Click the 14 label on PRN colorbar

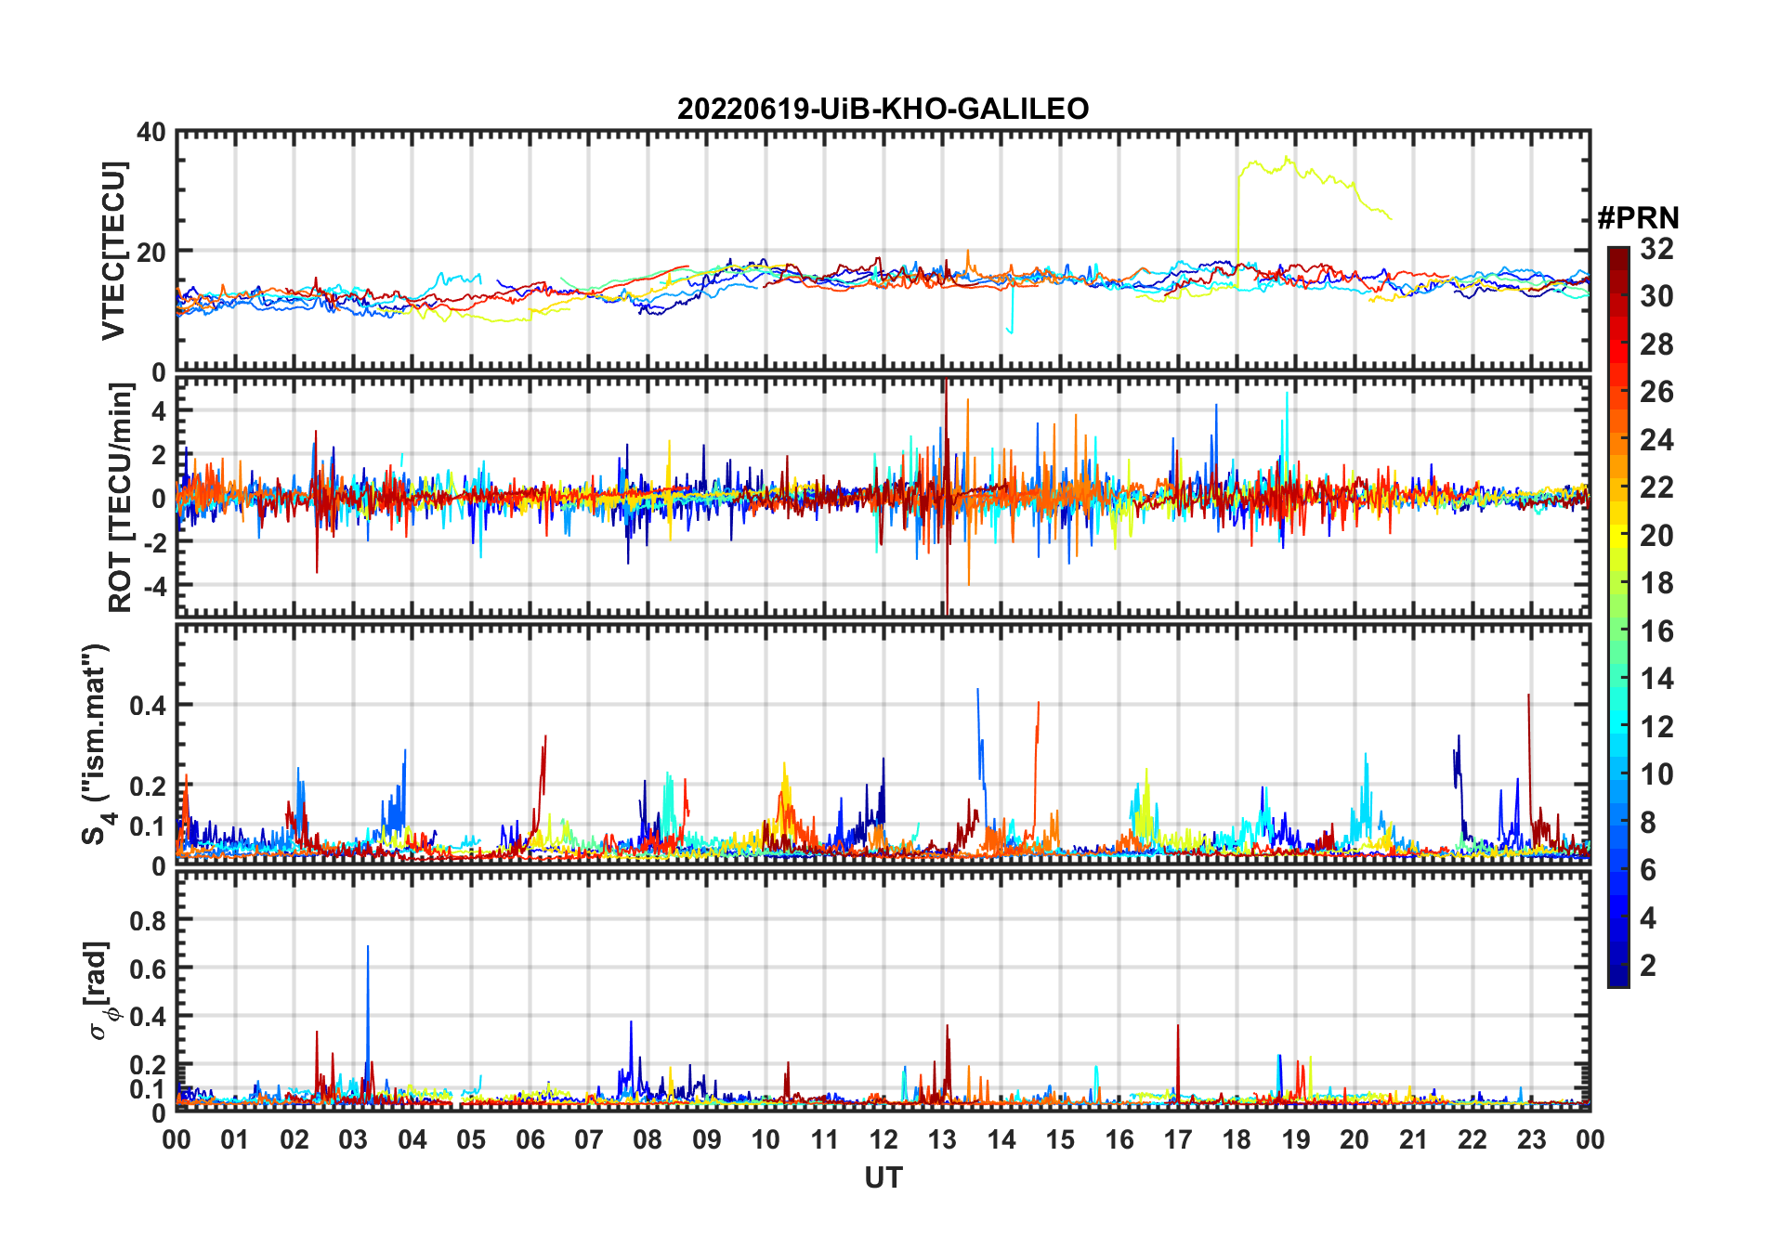[x=1656, y=679]
